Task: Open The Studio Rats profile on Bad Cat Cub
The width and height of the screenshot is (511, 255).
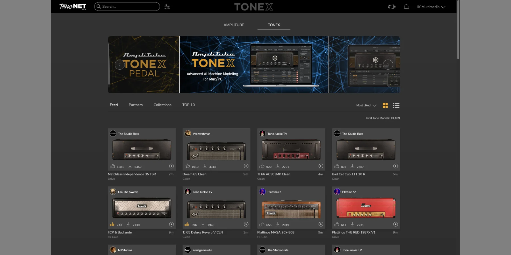Action: tap(352, 134)
